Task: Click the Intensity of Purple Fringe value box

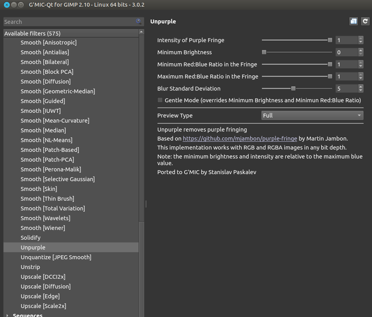Action: pyautogui.click(x=347, y=40)
